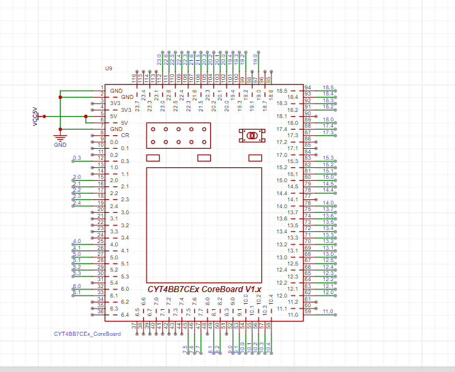Select blue net label 12.0 on pin 62

click(x=328, y=292)
